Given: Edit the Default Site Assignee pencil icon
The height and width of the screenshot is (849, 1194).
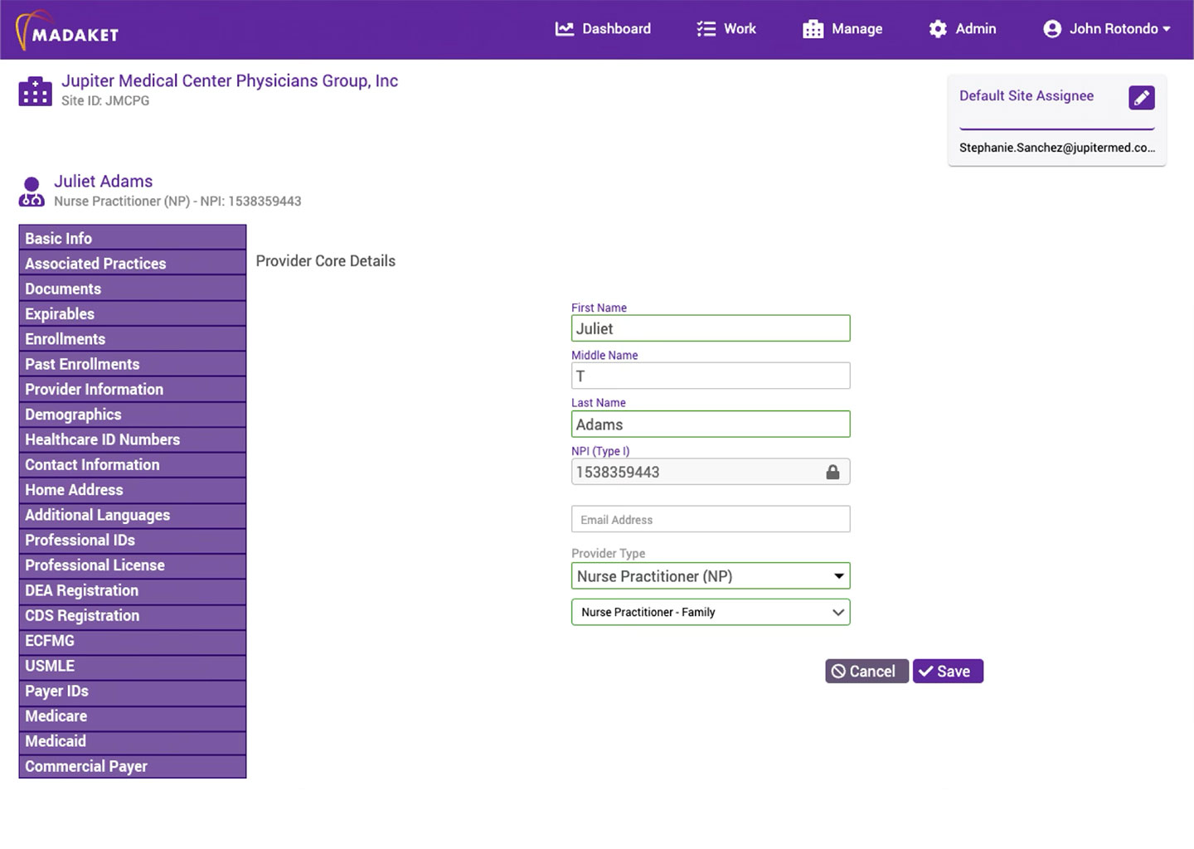Looking at the screenshot, I should pyautogui.click(x=1142, y=98).
